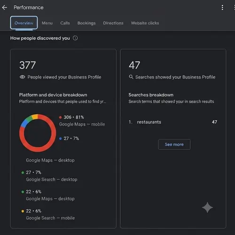Select the restaurants search term row

coord(173,122)
